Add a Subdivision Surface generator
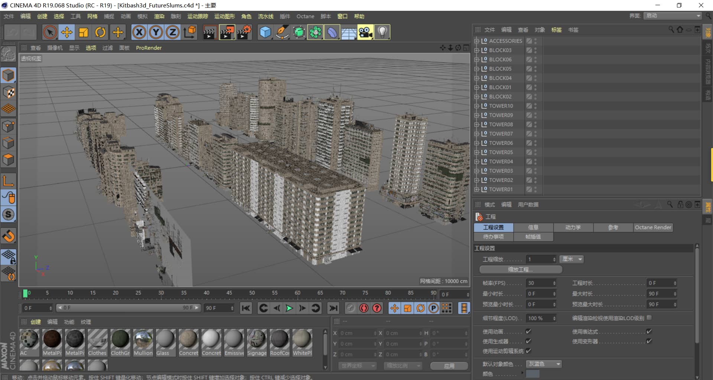 point(299,32)
